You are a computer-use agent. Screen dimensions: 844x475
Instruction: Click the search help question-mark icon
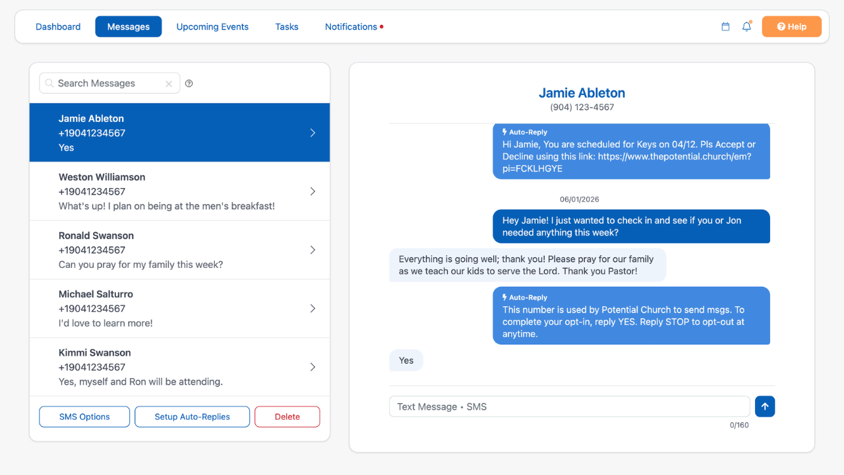189,83
